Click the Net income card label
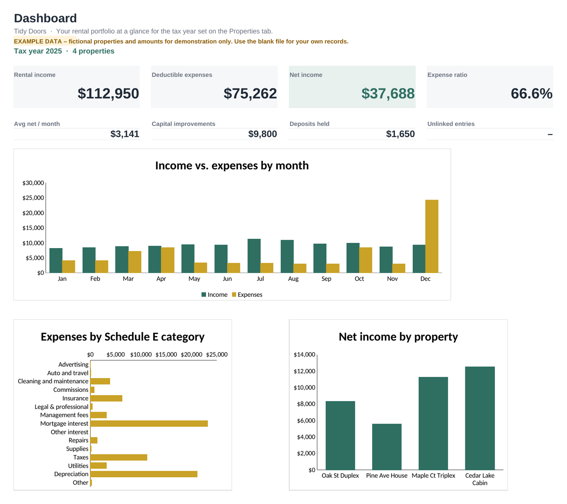 (x=306, y=75)
